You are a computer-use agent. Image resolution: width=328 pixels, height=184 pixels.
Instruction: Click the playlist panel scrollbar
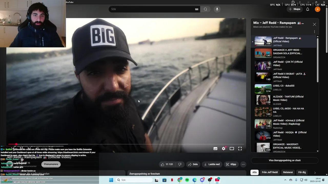[318, 60]
